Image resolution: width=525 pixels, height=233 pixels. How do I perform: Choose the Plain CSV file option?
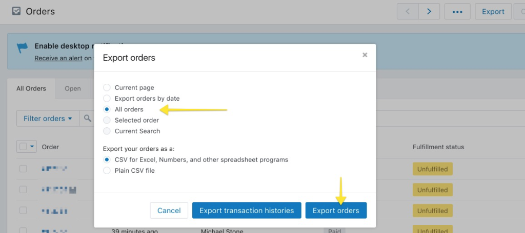pos(107,171)
